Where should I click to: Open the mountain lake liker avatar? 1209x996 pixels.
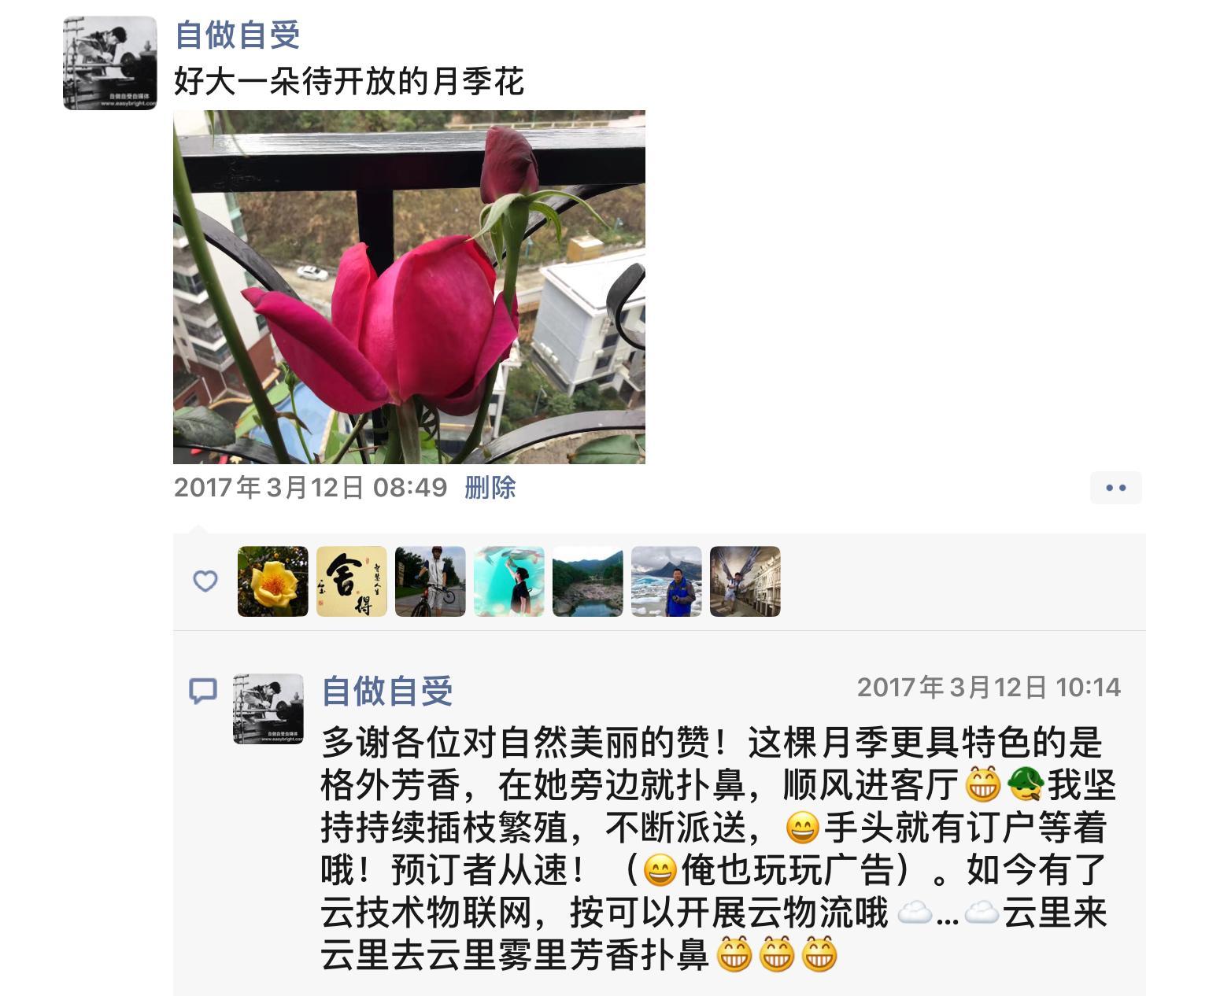(588, 581)
